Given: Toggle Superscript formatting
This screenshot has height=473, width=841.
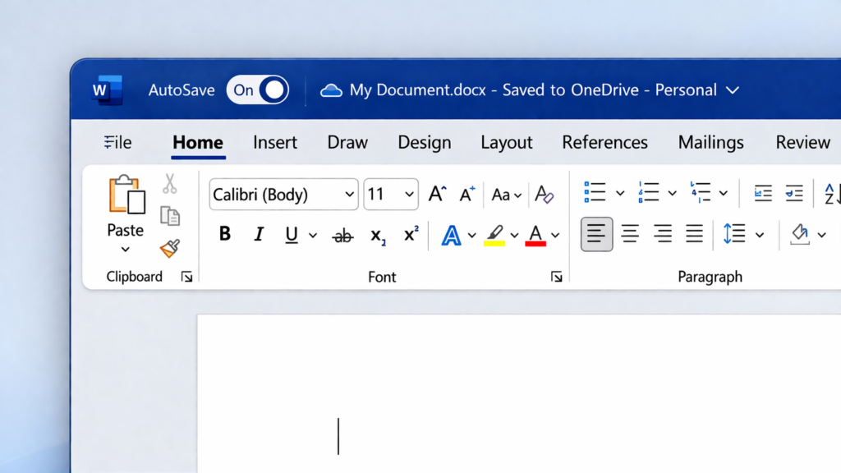Looking at the screenshot, I should click(411, 234).
